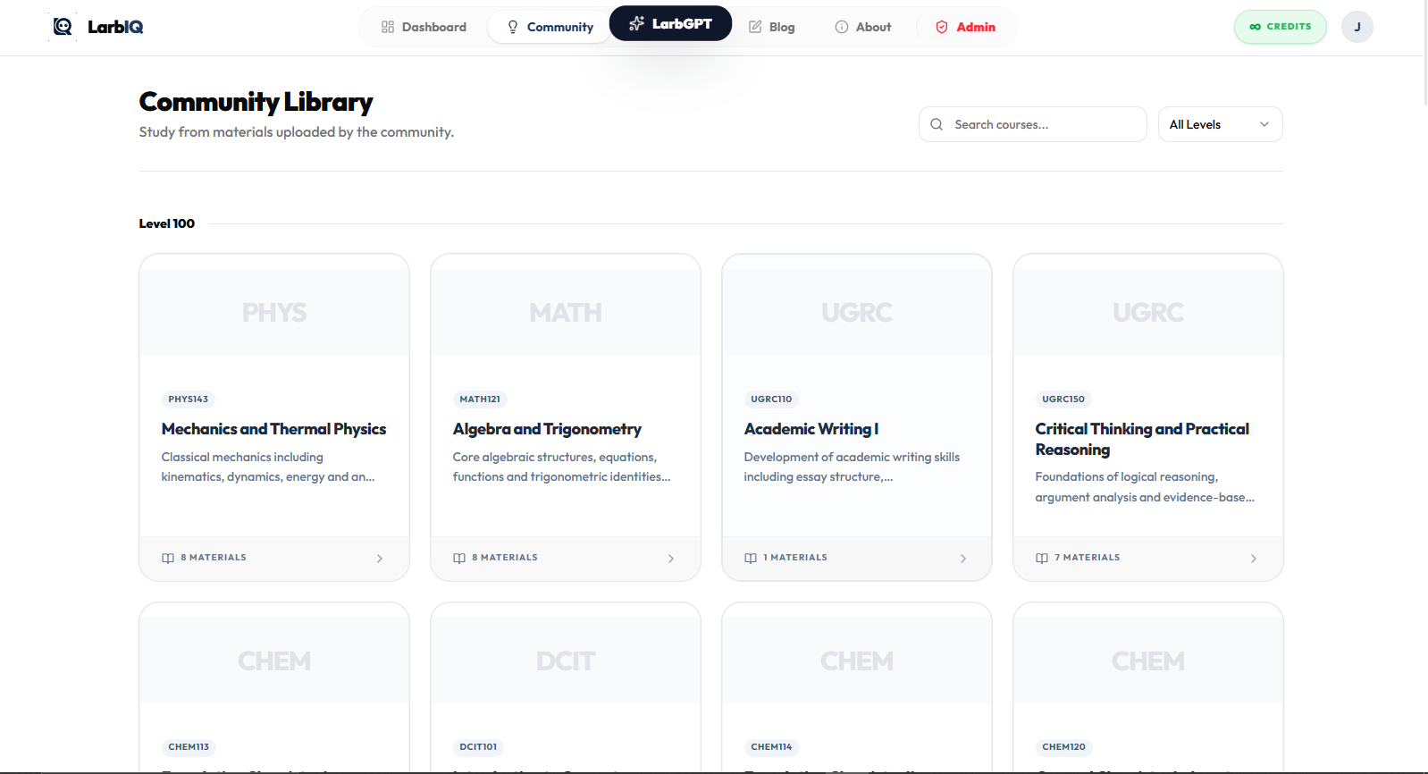Viewport: 1428px width, 774px height.
Task: Open the Academic Writing I course title
Action: (x=811, y=429)
